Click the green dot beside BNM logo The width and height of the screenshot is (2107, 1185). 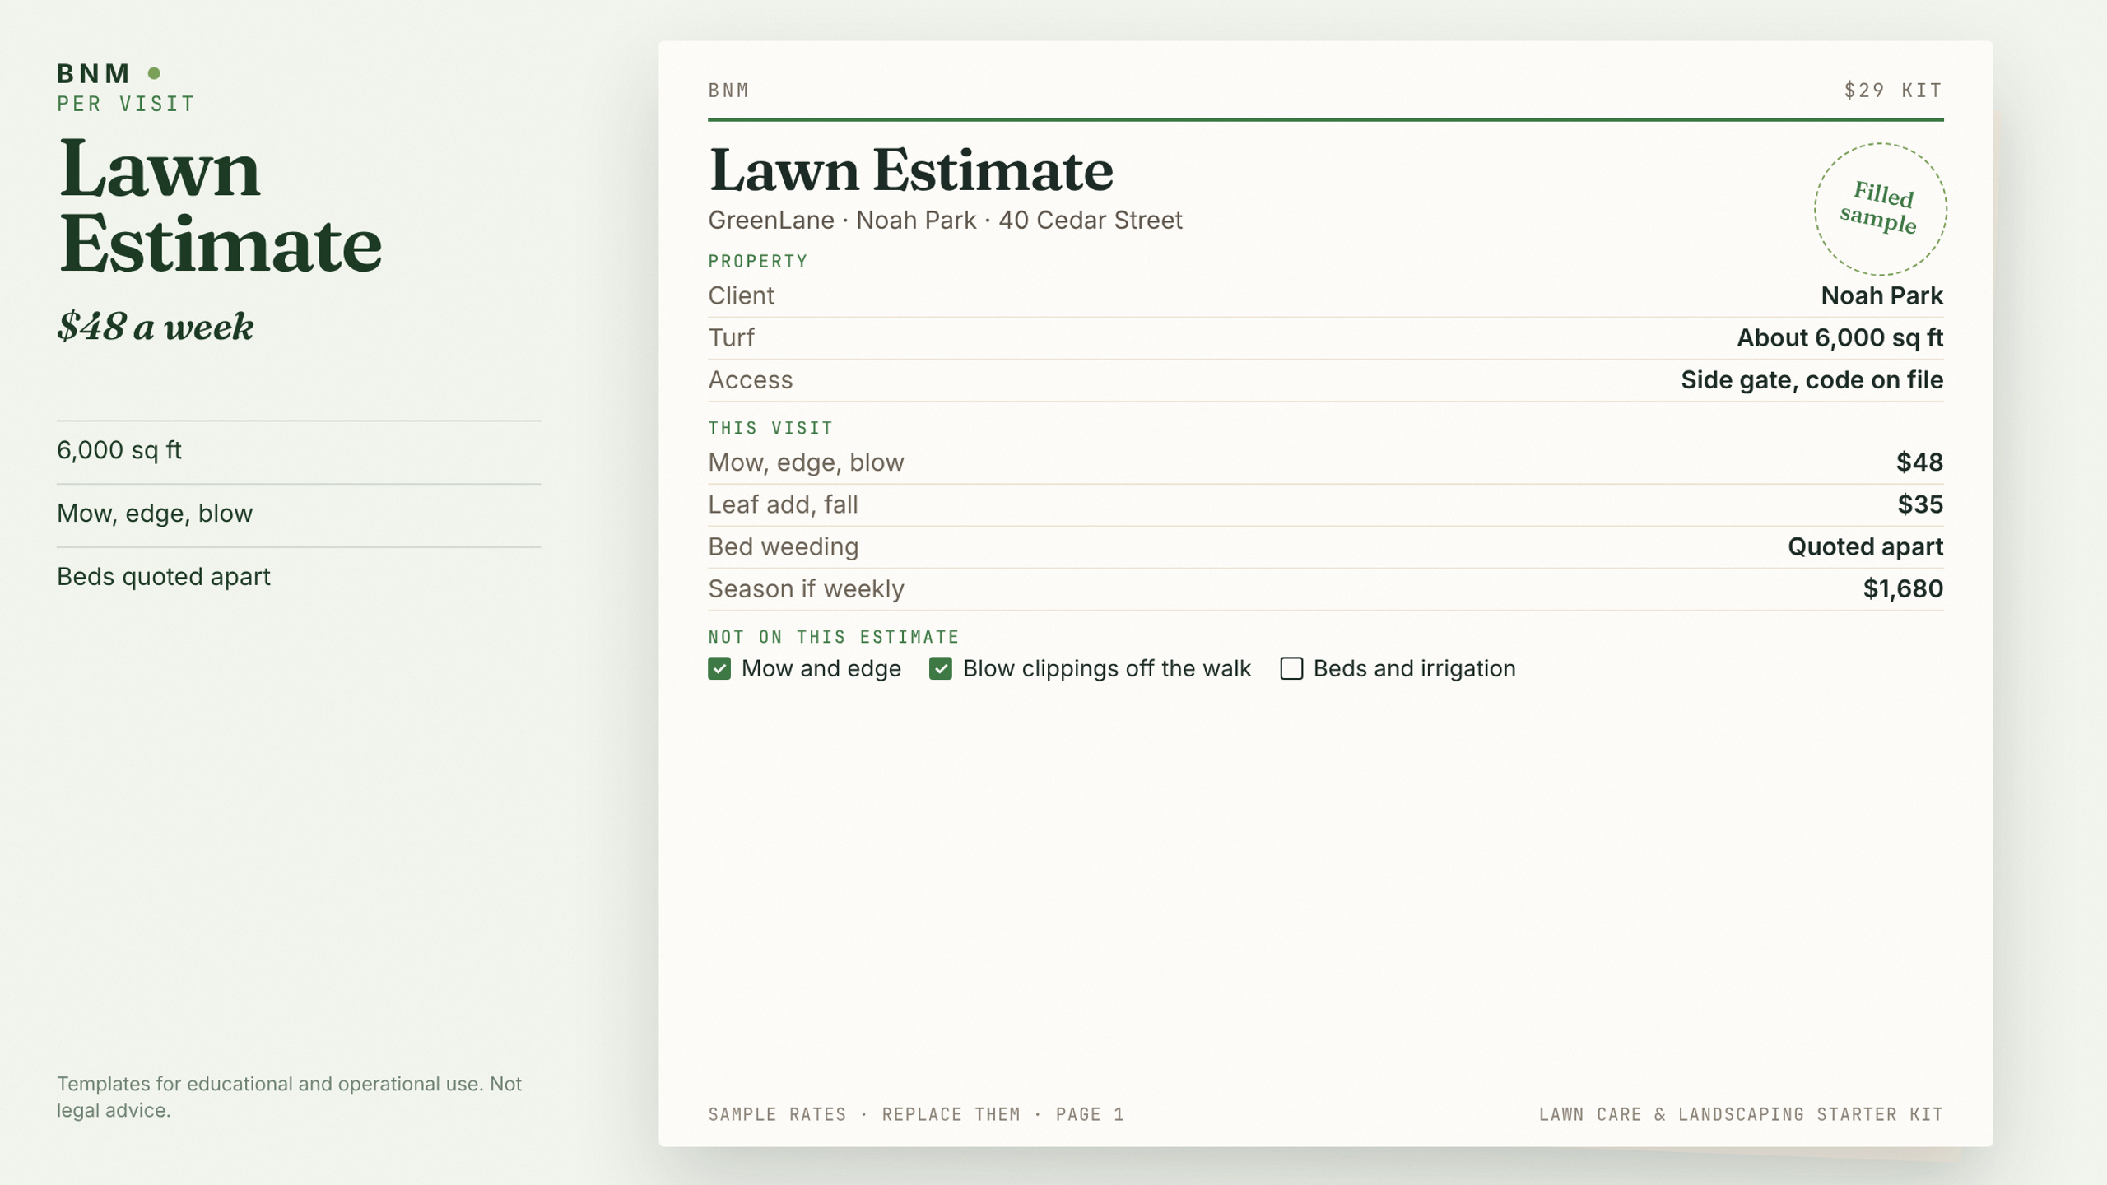[154, 73]
